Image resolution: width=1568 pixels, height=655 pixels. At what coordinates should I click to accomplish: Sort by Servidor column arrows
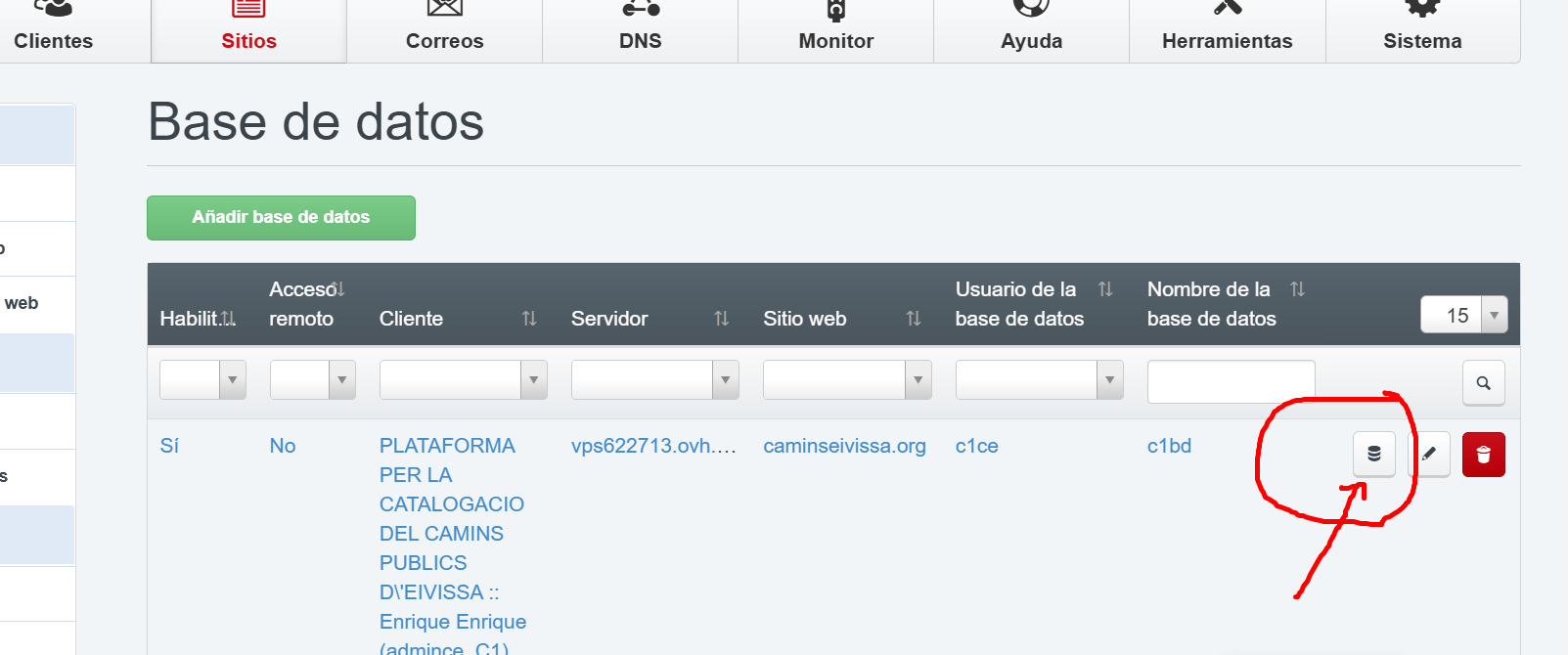pyautogui.click(x=721, y=319)
